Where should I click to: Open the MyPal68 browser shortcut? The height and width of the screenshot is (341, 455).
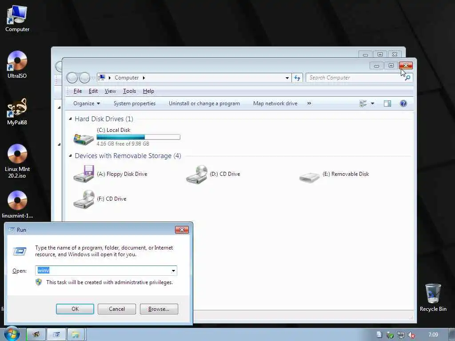click(x=17, y=111)
